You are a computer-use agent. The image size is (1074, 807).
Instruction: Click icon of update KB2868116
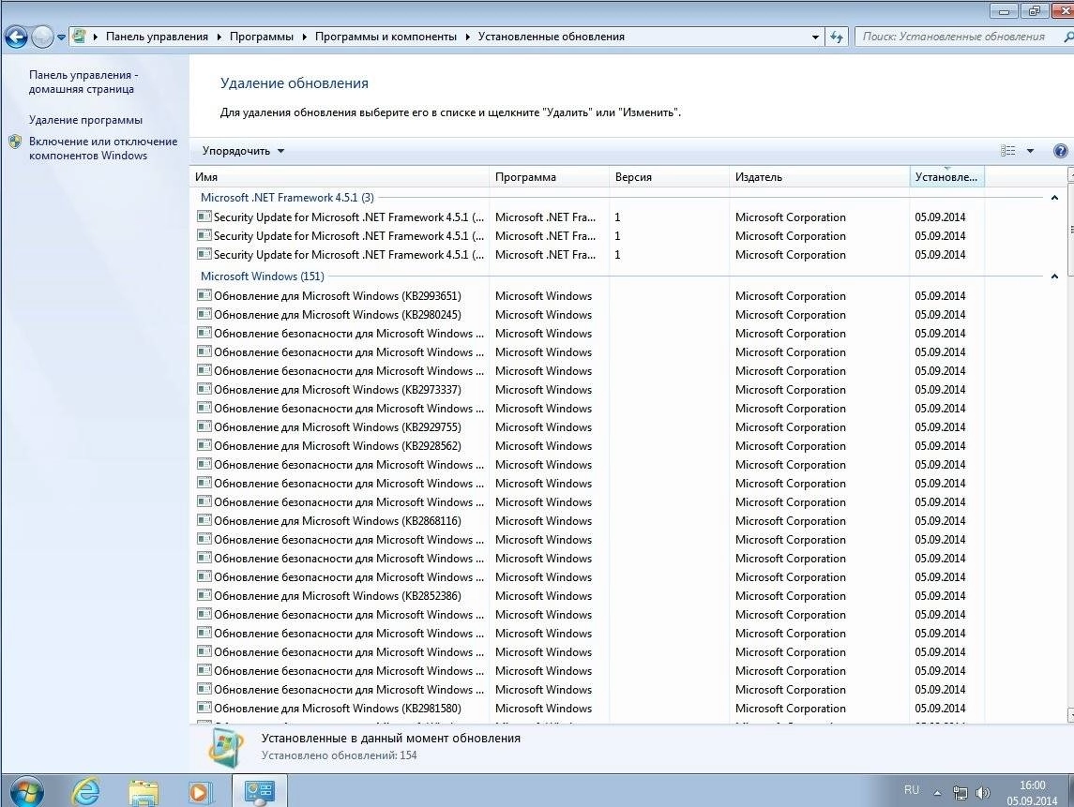coord(204,520)
